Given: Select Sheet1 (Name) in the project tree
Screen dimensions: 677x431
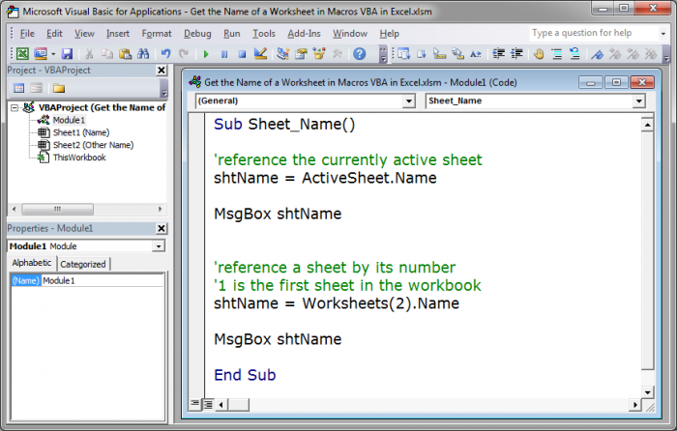Looking at the screenshot, I should (81, 132).
